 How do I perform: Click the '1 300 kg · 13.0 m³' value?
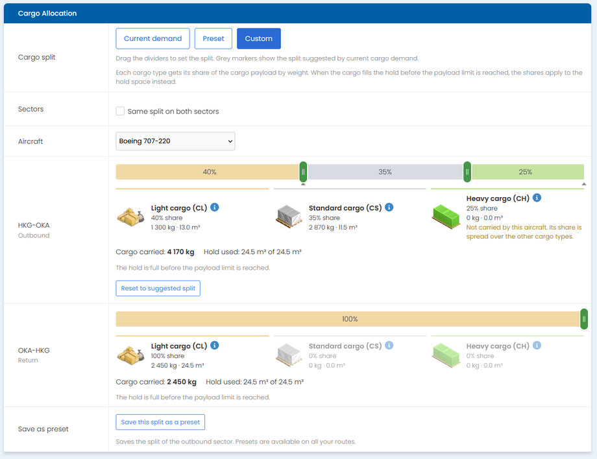175,228
